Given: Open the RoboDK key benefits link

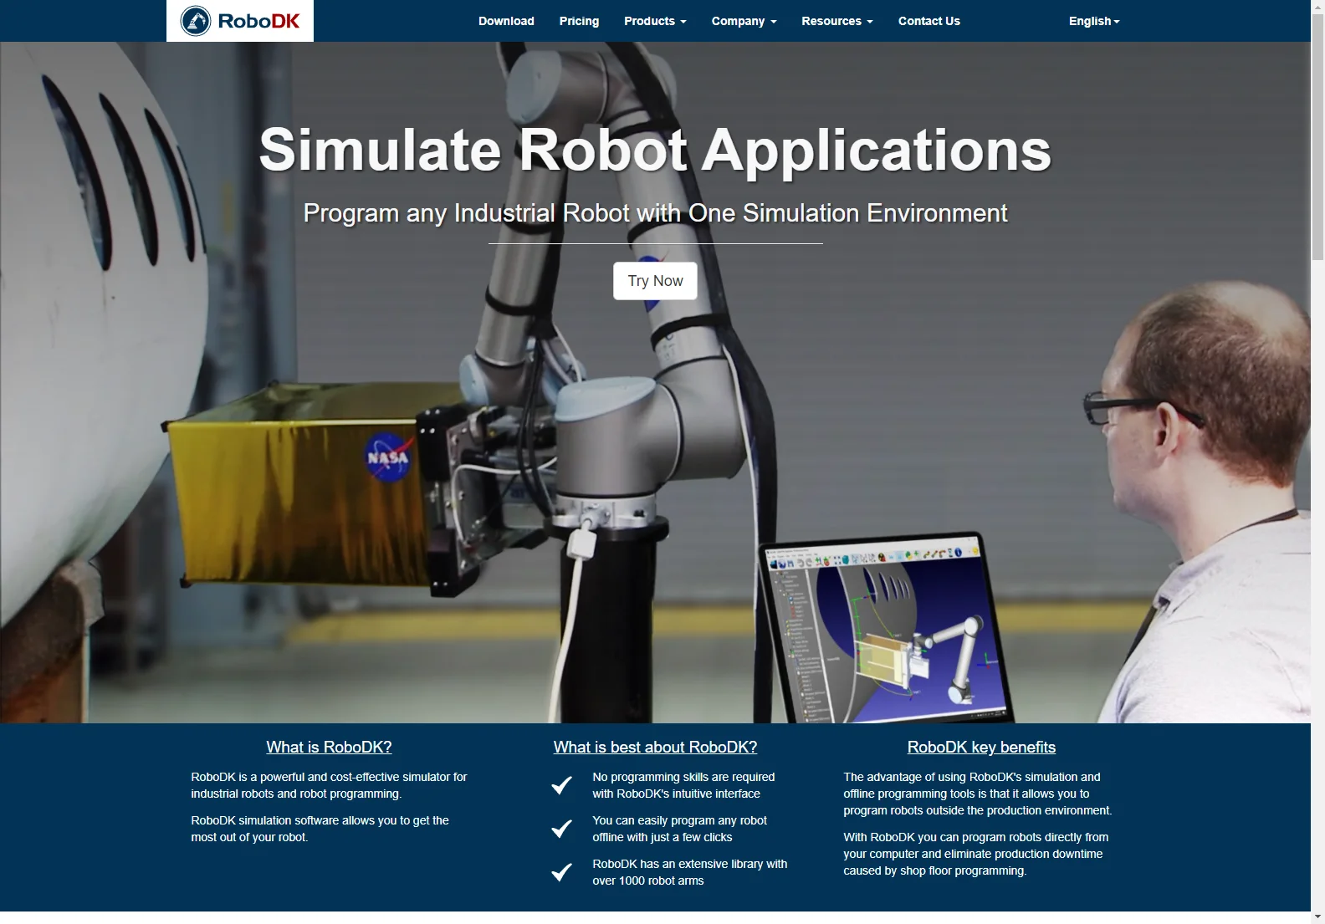Looking at the screenshot, I should [981, 748].
